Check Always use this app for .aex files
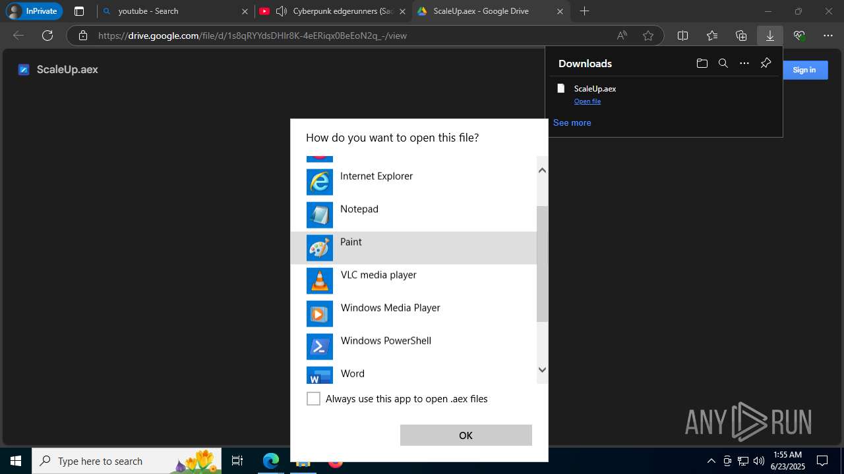The width and height of the screenshot is (844, 474). (x=314, y=399)
